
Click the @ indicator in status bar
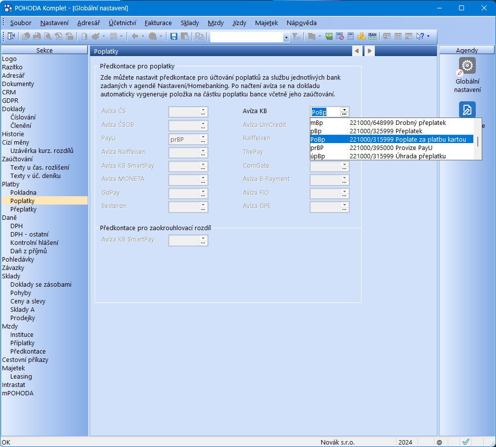pos(439,442)
